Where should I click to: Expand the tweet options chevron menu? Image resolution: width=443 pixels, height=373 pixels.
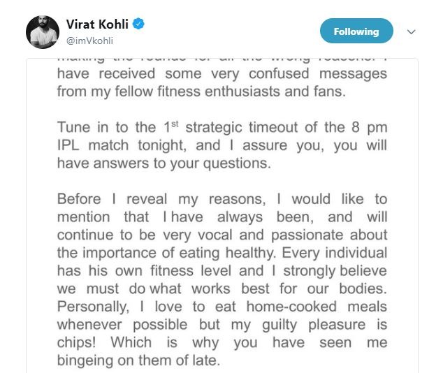pos(411,31)
